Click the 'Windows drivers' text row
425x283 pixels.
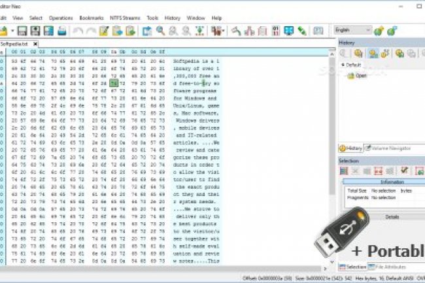[197, 120]
